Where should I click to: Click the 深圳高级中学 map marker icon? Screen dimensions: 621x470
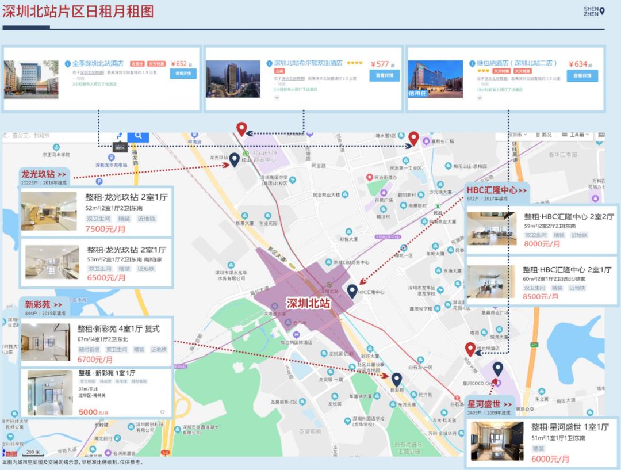[293, 180]
